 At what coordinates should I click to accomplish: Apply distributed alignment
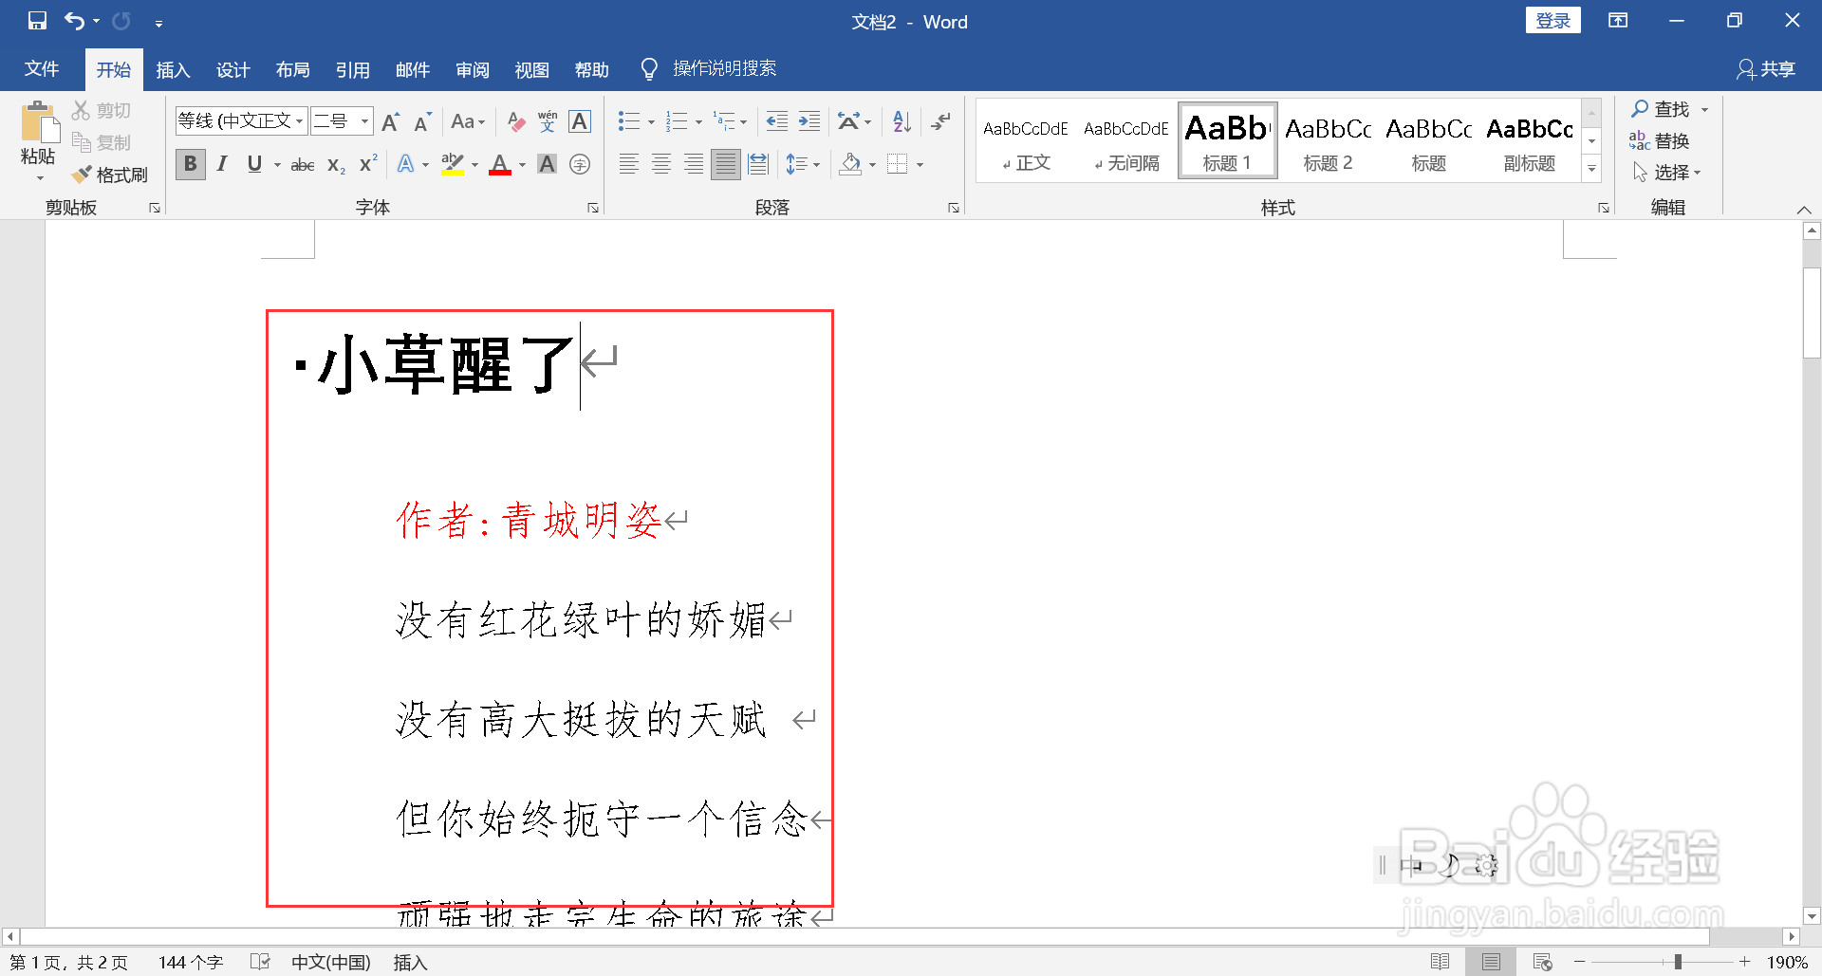pos(758,164)
